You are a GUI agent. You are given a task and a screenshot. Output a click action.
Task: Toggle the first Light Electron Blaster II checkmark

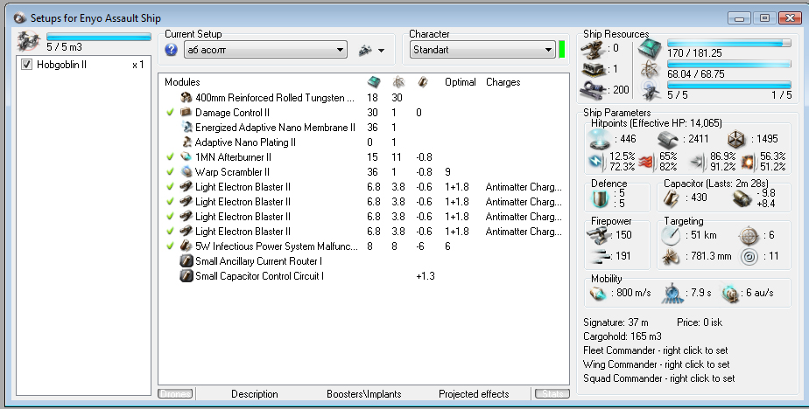pos(170,187)
